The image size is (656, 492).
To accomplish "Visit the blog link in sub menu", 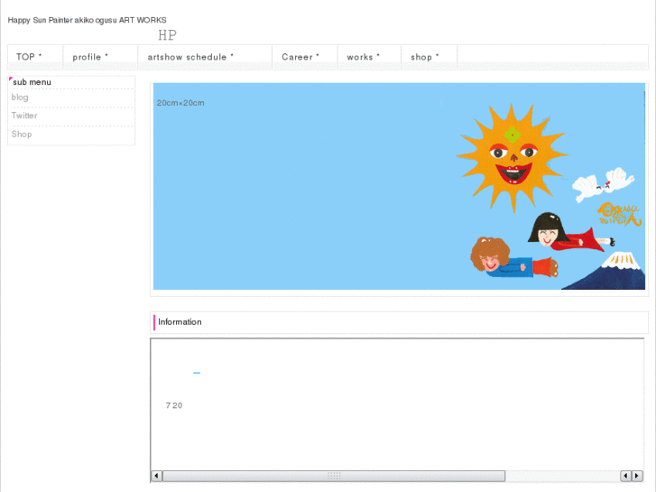I will coord(20,97).
